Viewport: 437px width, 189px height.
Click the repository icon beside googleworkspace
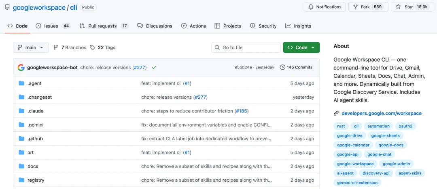pos(7,7)
